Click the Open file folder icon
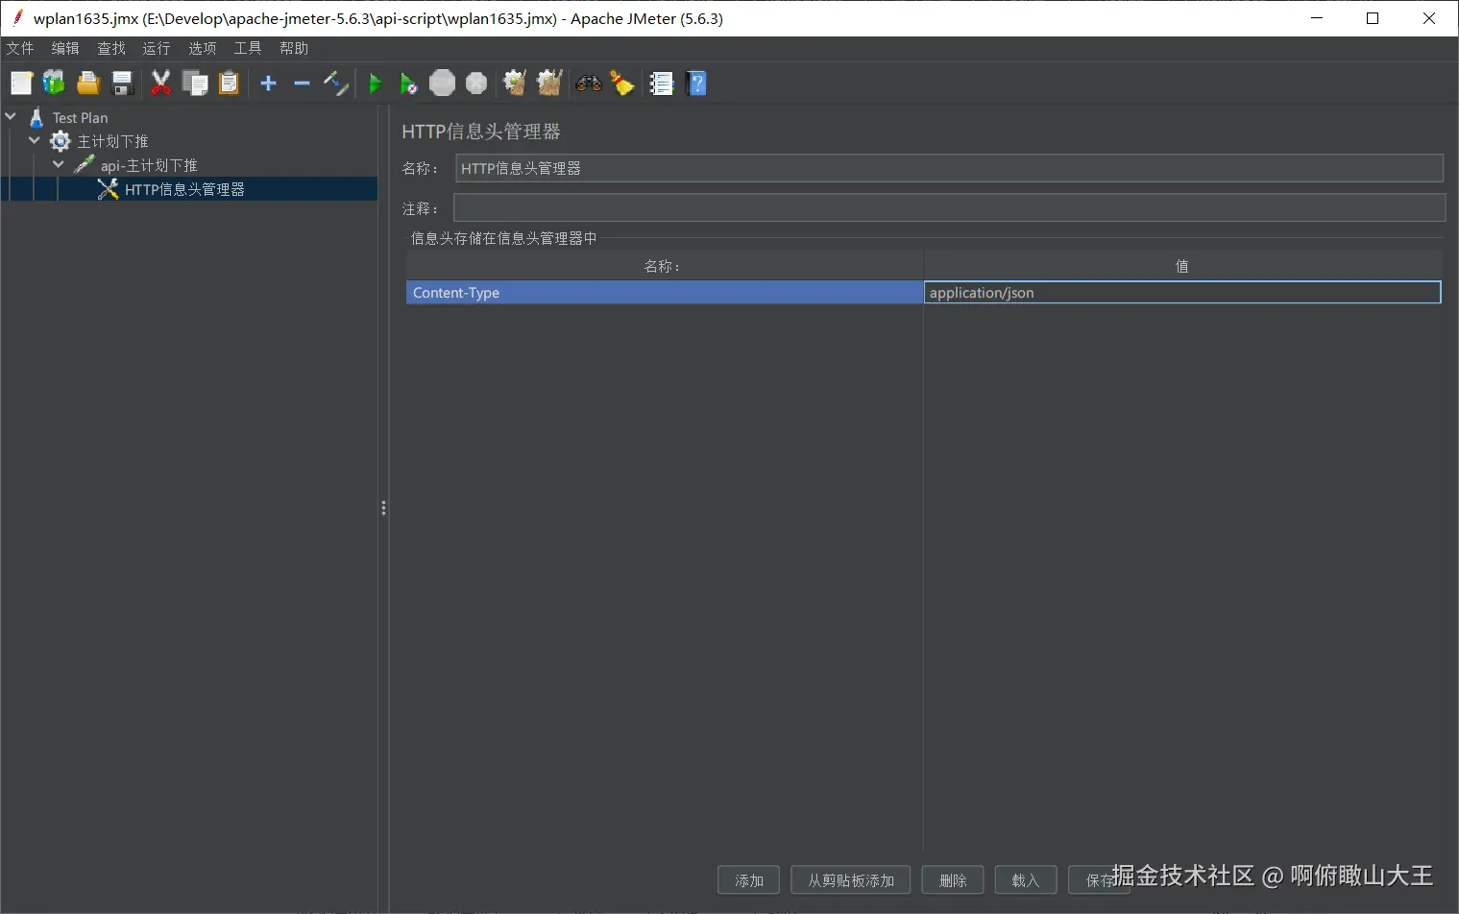Screen dimensions: 1459x914 point(88,84)
